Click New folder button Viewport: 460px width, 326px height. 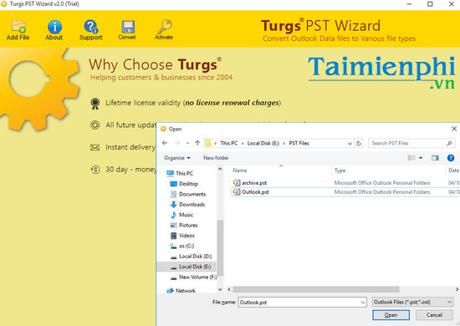click(x=216, y=158)
